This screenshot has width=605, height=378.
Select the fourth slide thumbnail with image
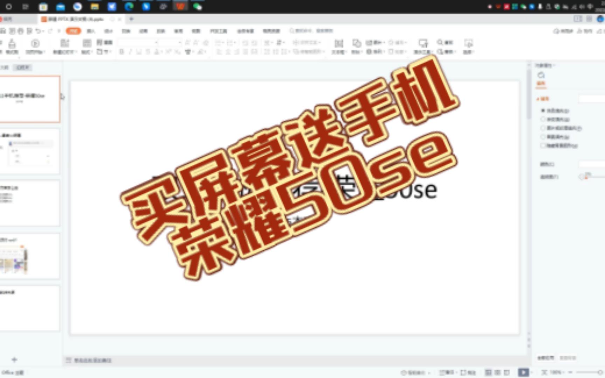pos(29,256)
